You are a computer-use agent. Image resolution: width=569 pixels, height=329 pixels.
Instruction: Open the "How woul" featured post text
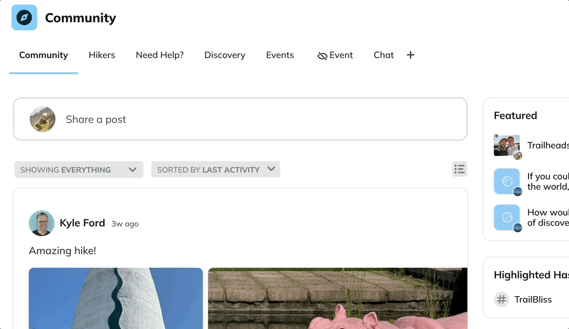pos(548,217)
